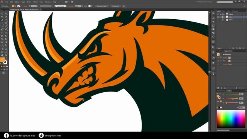Set the toolbar paint mode to Gradient
Image resolution: width=247 pixels, height=139 pixels.
[x=4, y=66]
